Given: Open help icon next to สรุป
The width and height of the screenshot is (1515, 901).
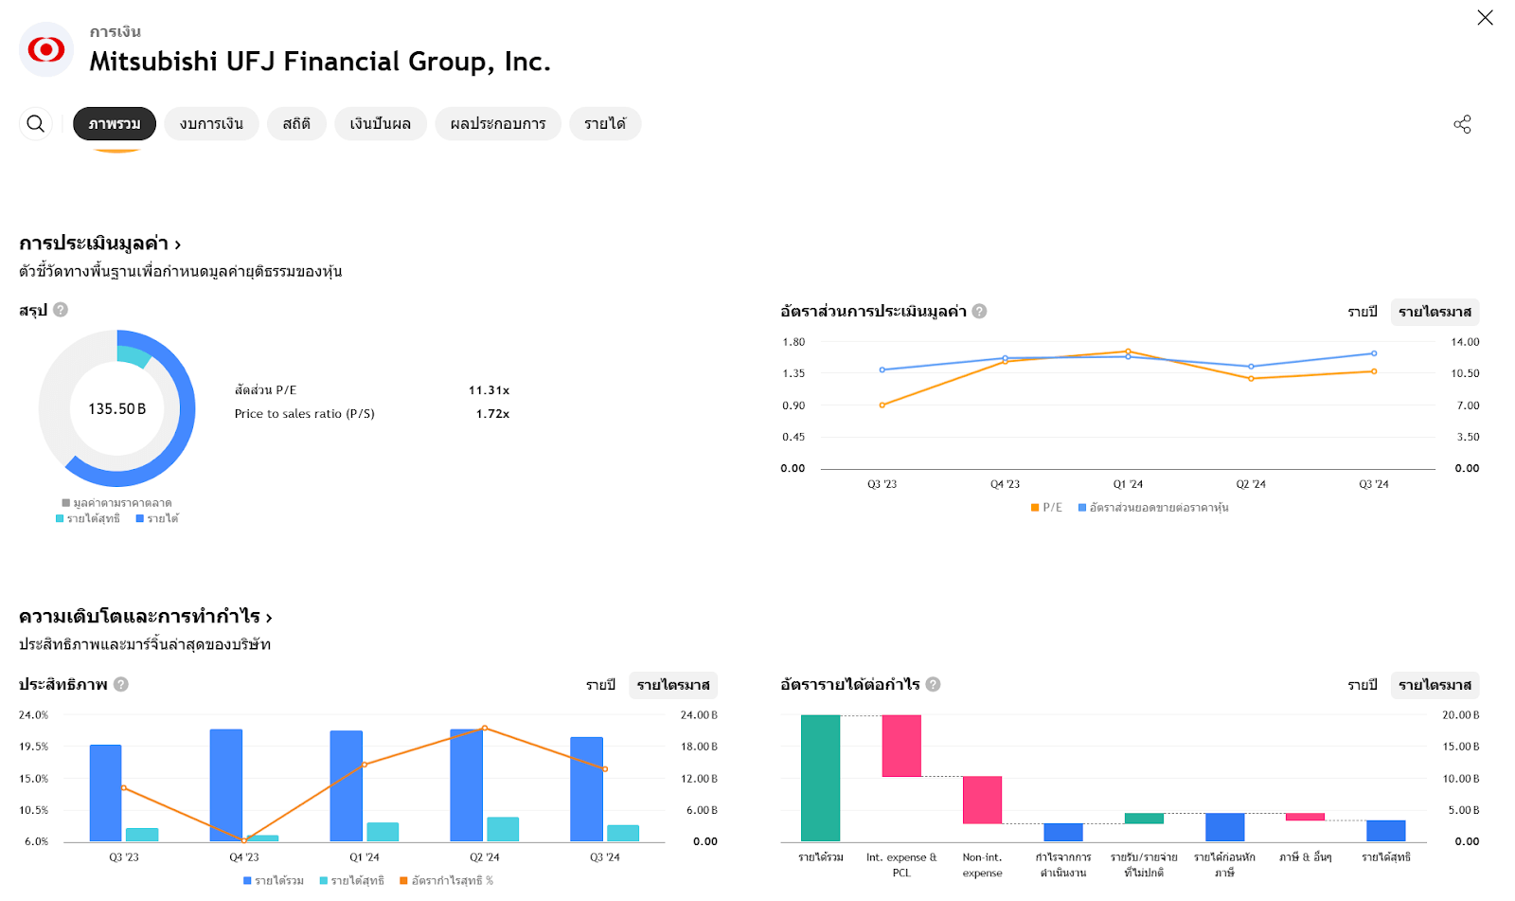Looking at the screenshot, I should click(61, 310).
